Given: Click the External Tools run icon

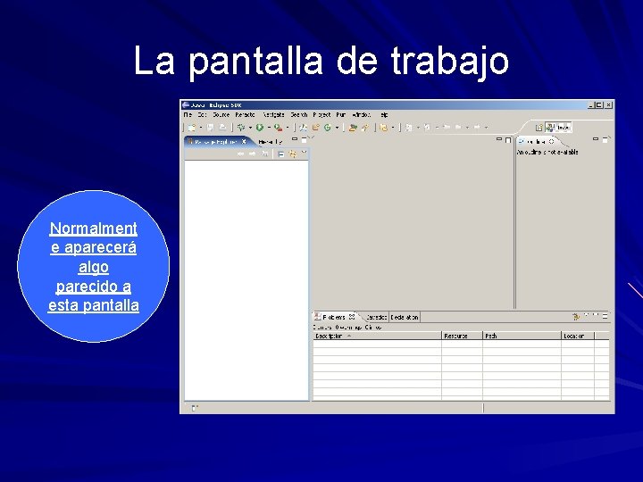Looking at the screenshot, I should [x=279, y=128].
